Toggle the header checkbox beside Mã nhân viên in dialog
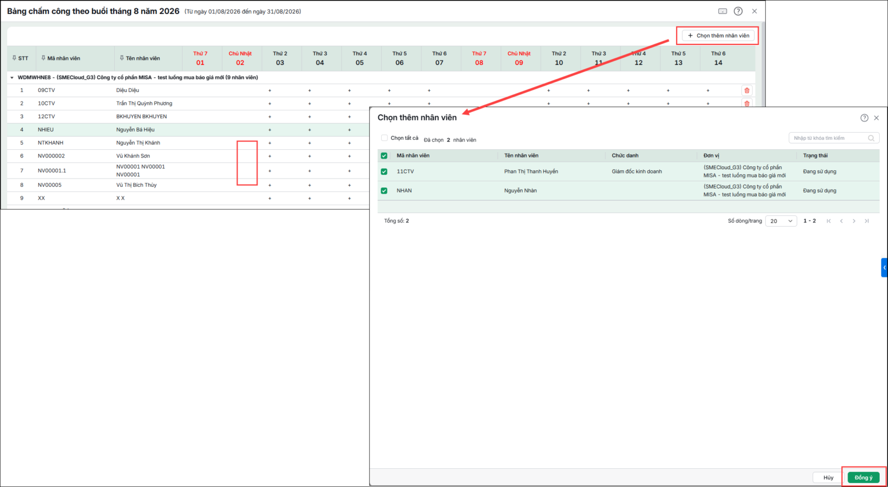Viewport: 888px width, 487px height. 384,156
